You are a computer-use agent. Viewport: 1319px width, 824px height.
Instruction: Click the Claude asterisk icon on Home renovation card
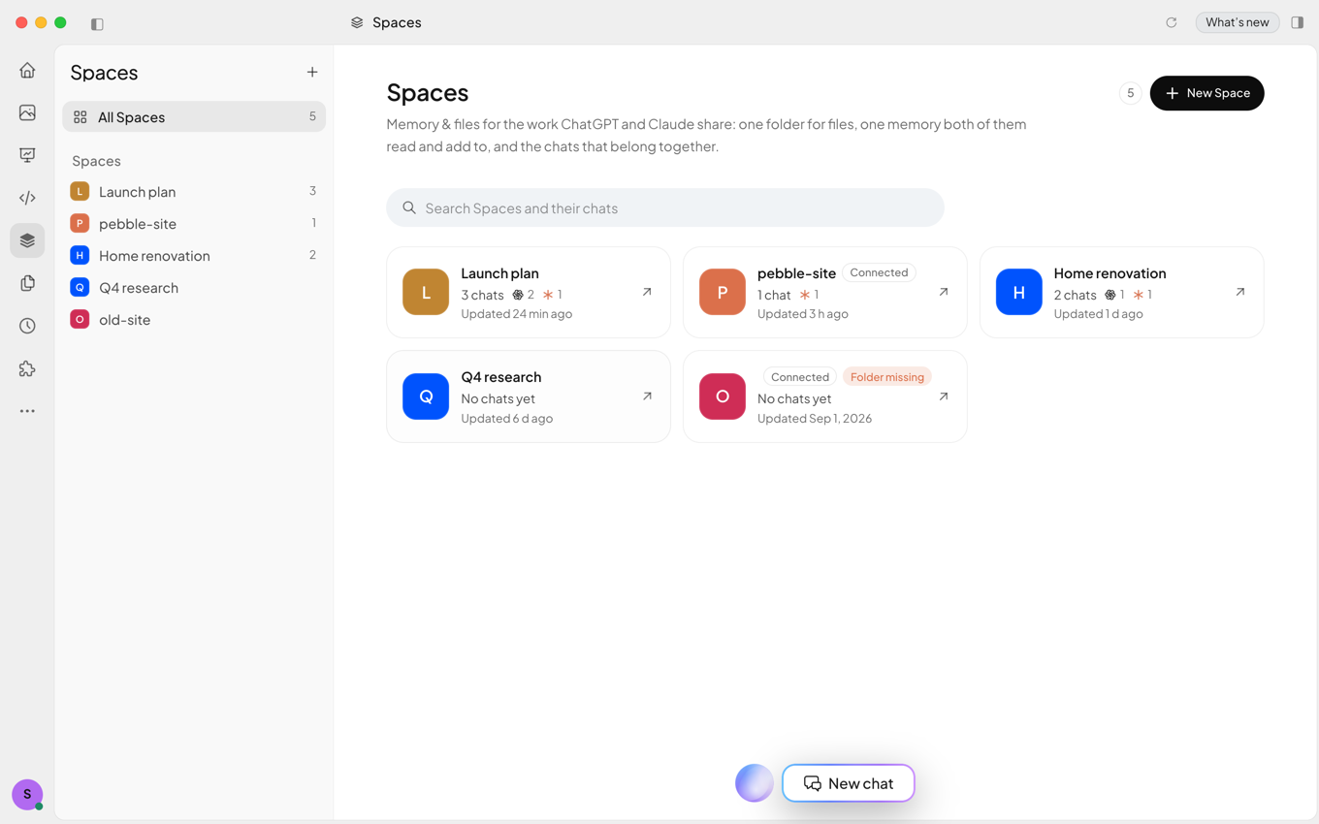click(1139, 295)
